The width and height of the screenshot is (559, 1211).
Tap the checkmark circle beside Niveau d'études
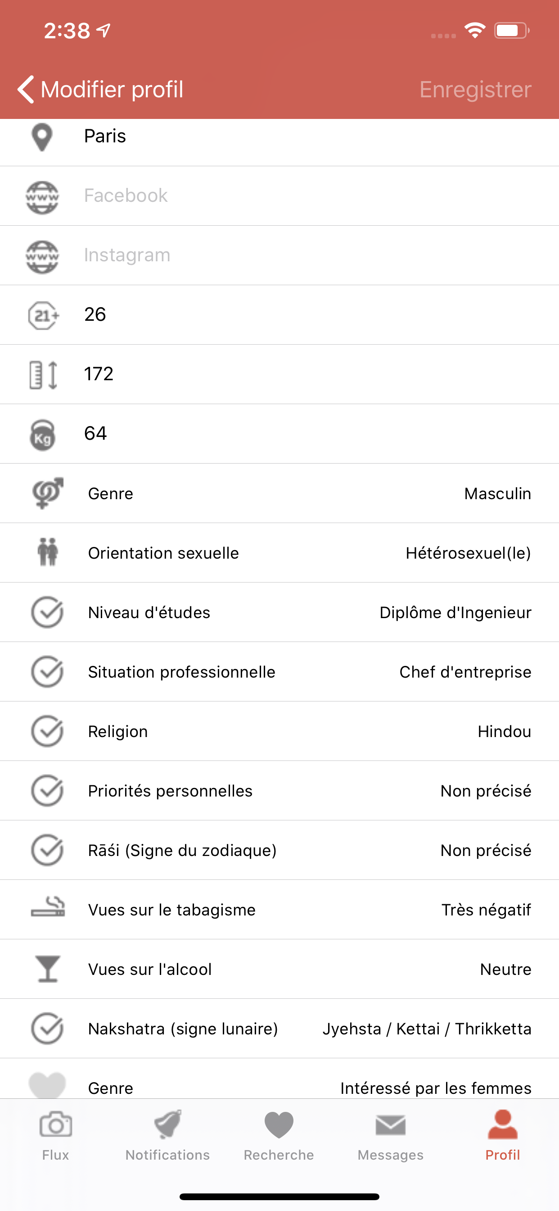tap(47, 612)
